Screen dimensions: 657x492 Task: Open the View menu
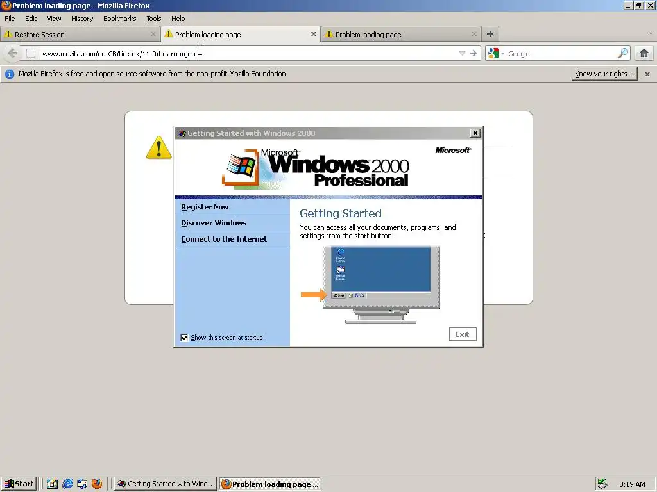click(54, 19)
